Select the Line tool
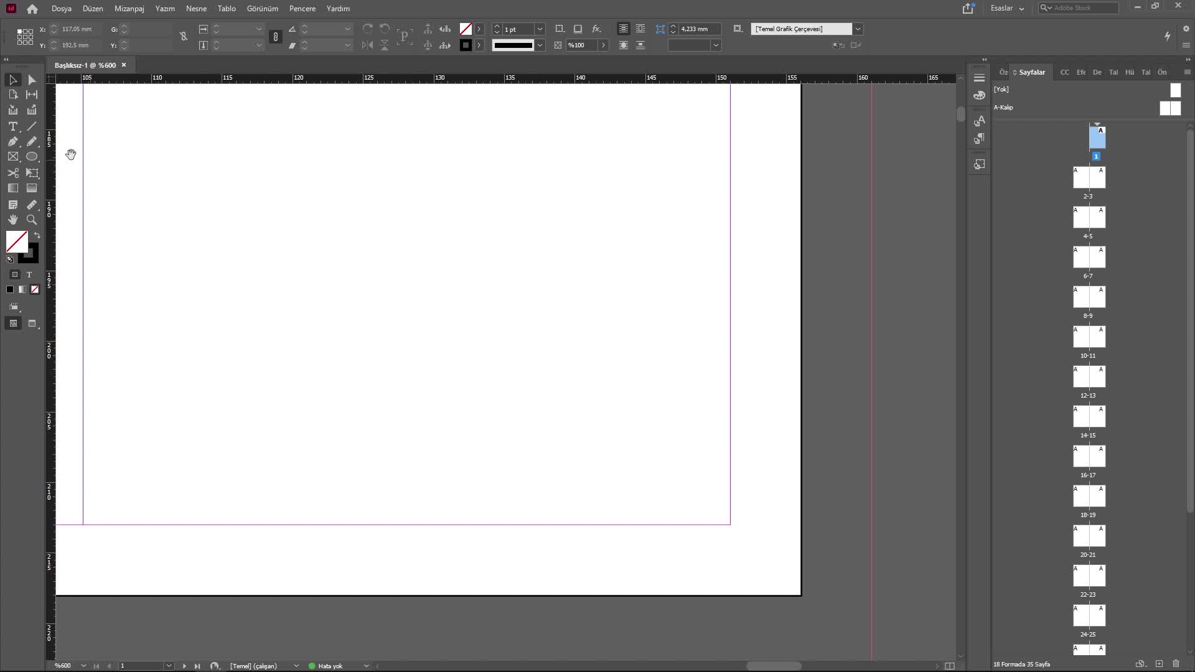Viewport: 1195px width, 672px height. tap(32, 126)
